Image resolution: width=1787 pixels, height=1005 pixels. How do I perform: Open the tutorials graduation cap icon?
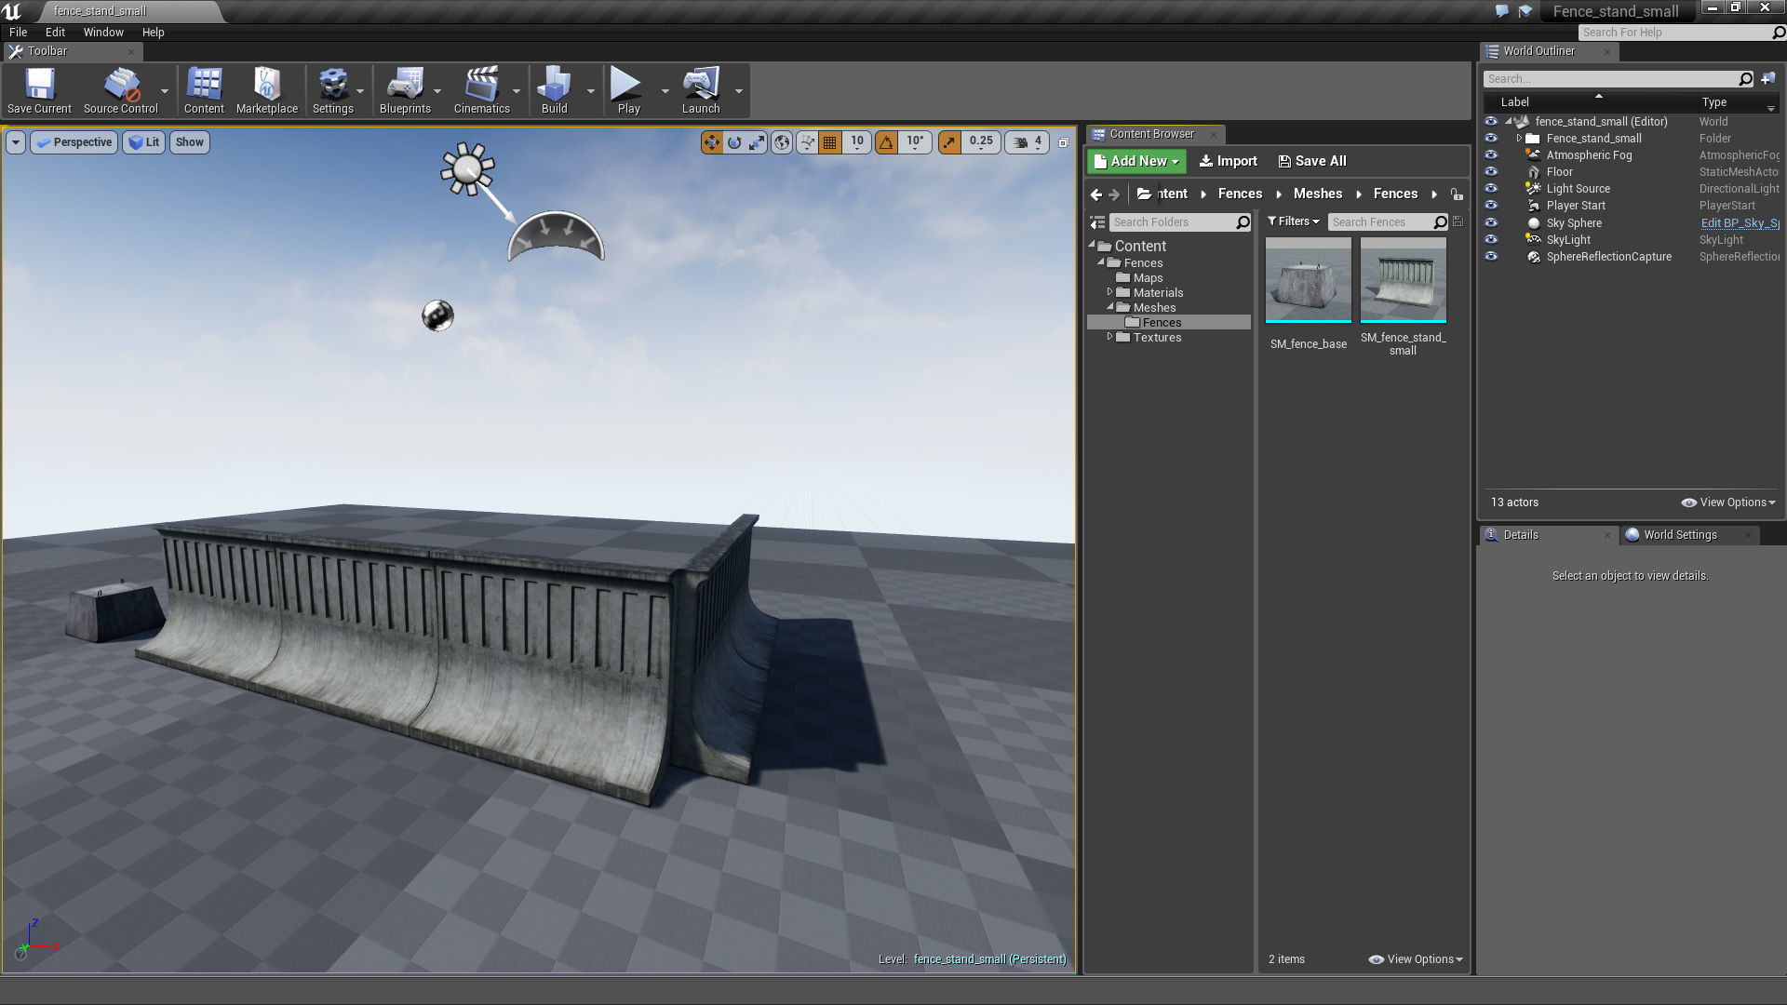[1525, 11]
